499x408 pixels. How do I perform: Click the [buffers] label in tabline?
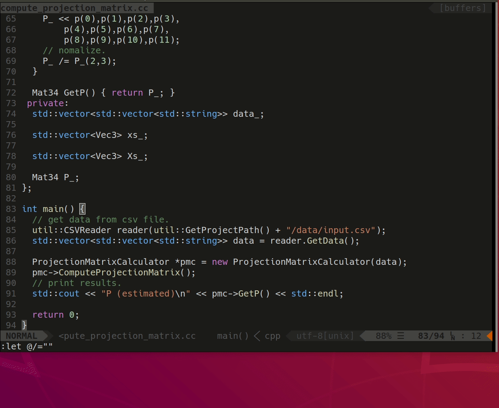(x=463, y=8)
